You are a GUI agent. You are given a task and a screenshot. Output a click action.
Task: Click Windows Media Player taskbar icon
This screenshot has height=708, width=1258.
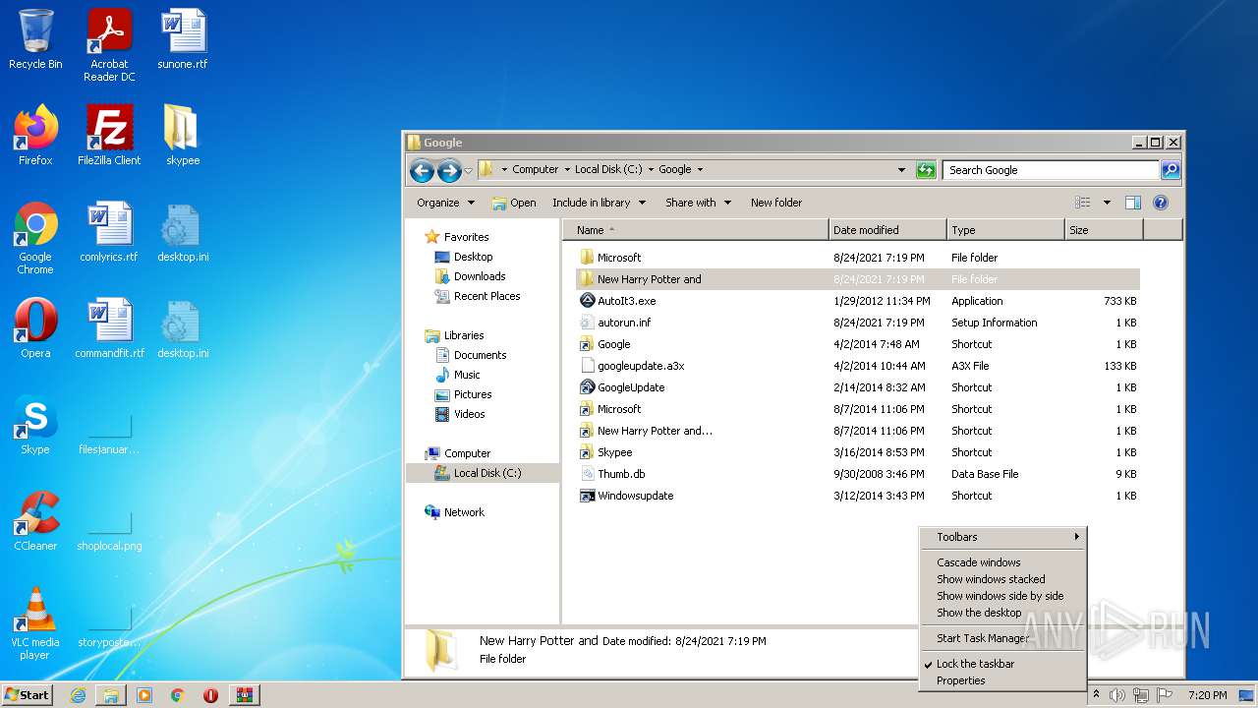tap(144, 695)
